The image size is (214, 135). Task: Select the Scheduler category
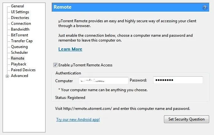pos(19,53)
